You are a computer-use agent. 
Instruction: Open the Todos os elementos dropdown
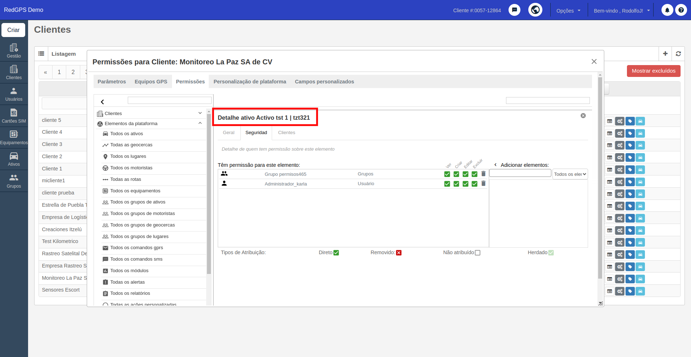coord(570,174)
